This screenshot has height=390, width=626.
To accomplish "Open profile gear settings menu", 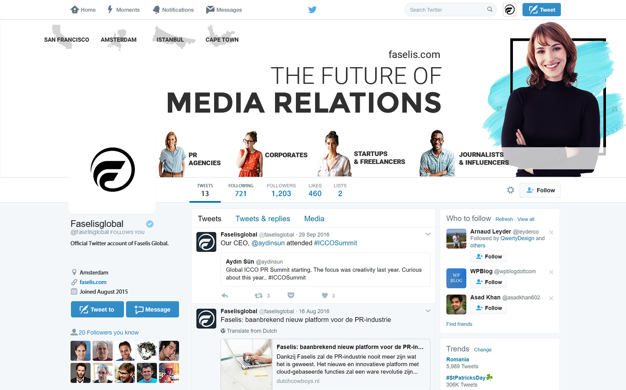I will [x=510, y=190].
